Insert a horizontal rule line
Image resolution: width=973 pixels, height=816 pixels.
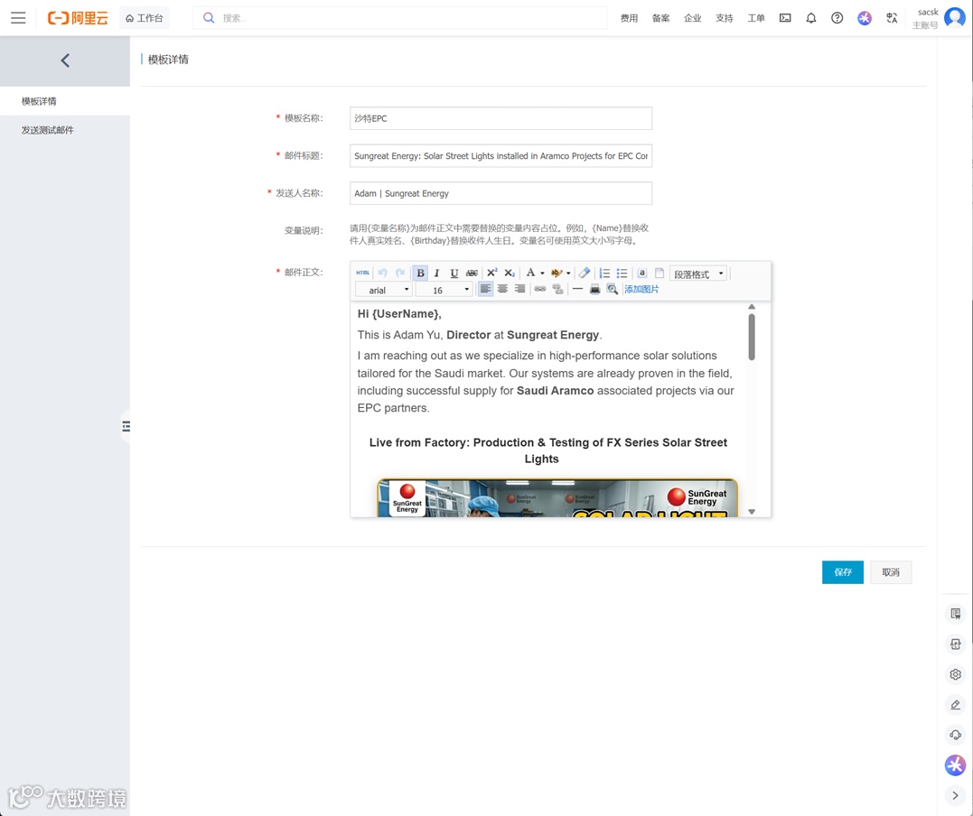coord(577,289)
